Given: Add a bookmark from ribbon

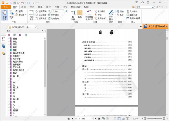Looking at the screenshot, I should 120,15.
